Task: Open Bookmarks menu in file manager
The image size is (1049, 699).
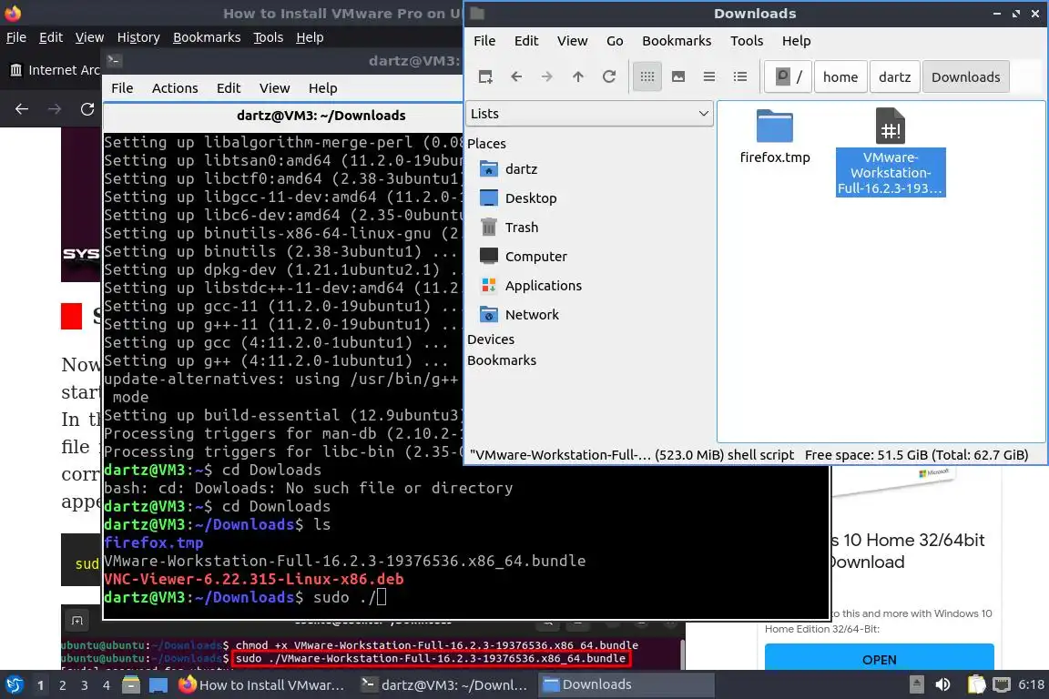Action: [677, 41]
